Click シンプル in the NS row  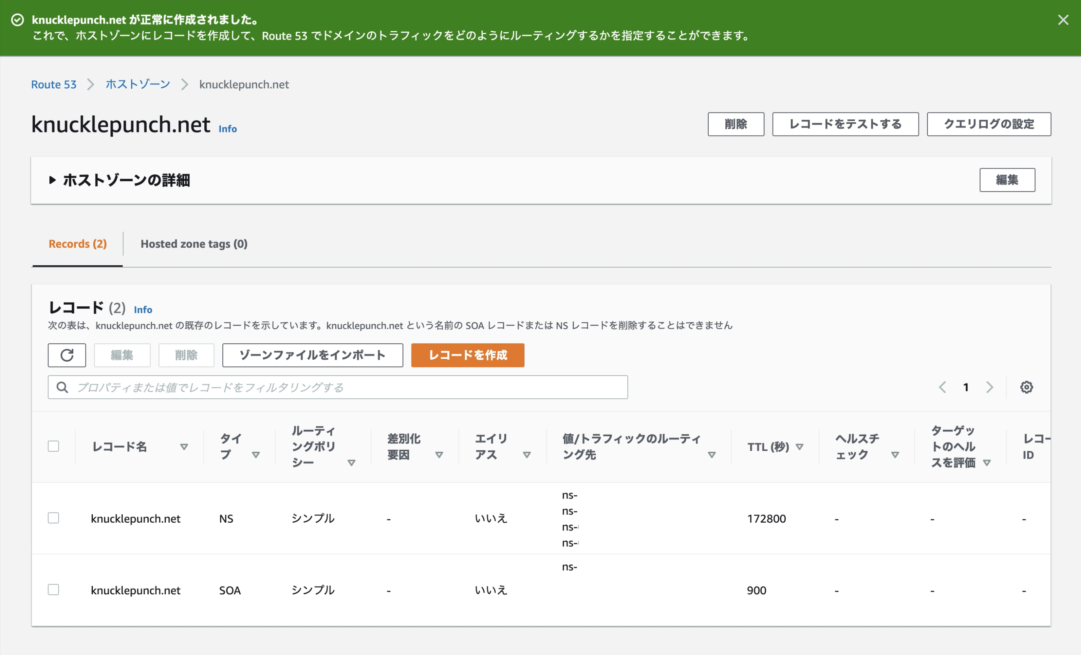coord(313,519)
